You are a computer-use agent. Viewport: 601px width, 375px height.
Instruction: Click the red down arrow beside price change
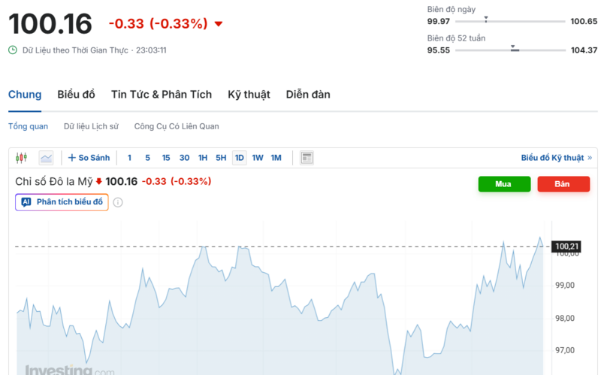pos(219,24)
